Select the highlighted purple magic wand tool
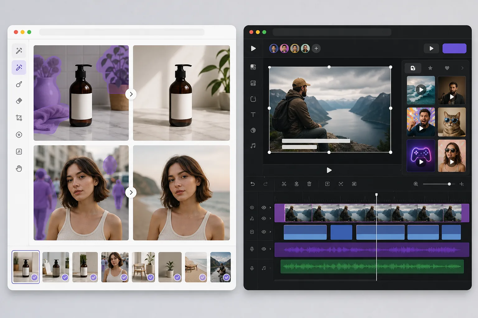Viewport: 478px width, 318px height. [19, 67]
